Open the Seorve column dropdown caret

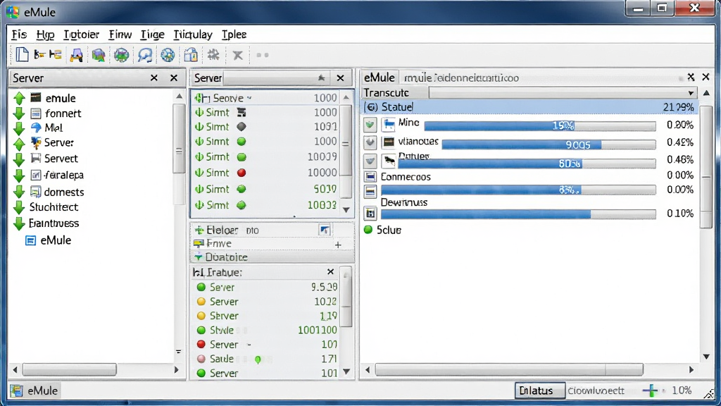point(249,98)
